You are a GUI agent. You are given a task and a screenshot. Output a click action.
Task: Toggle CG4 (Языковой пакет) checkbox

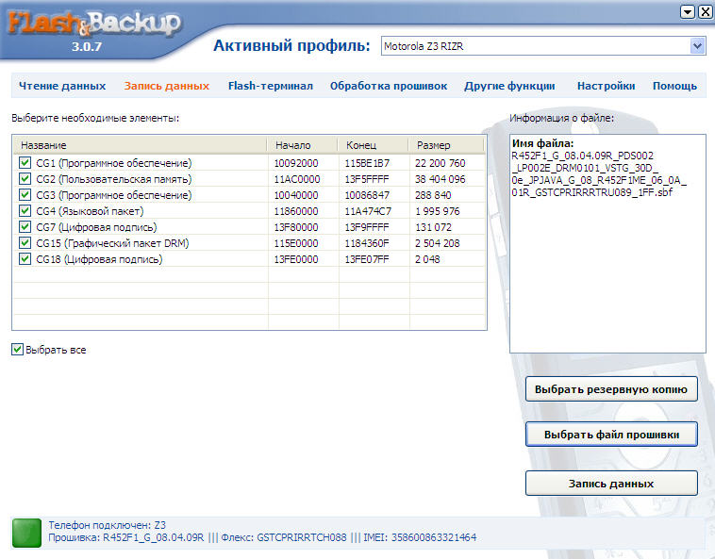[x=25, y=211]
